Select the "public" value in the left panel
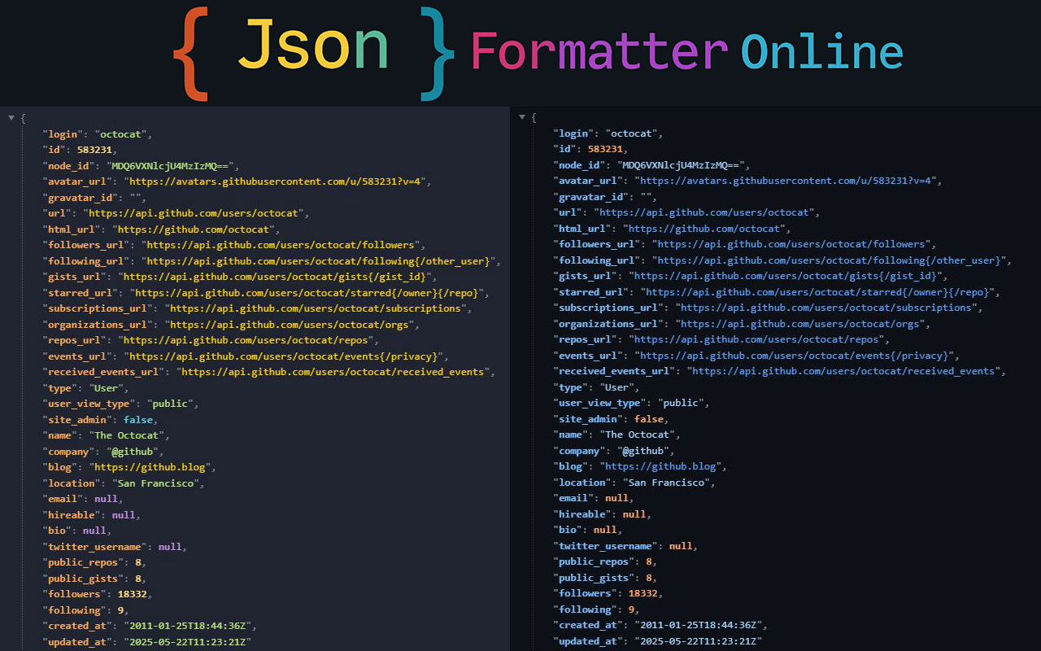The width and height of the screenshot is (1041, 651). 171,404
